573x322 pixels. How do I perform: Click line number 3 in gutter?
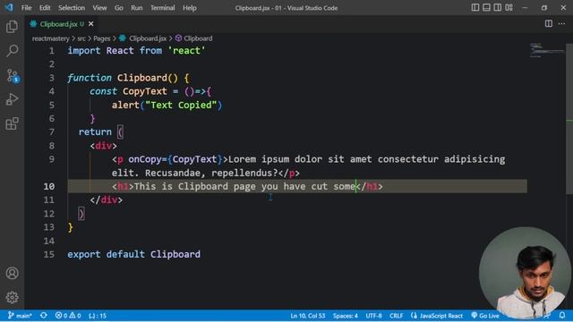click(52, 78)
